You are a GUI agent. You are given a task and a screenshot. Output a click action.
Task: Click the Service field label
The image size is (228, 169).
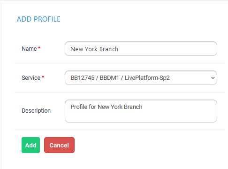[31, 78]
